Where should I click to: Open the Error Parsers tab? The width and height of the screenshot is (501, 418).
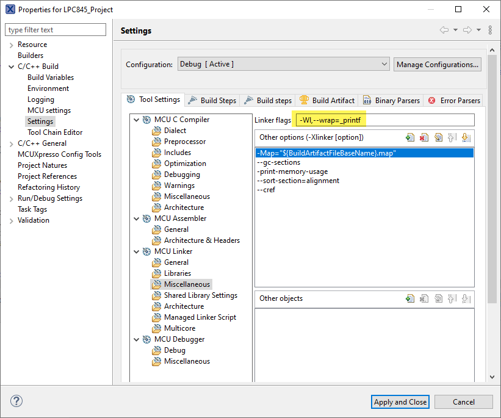click(455, 100)
